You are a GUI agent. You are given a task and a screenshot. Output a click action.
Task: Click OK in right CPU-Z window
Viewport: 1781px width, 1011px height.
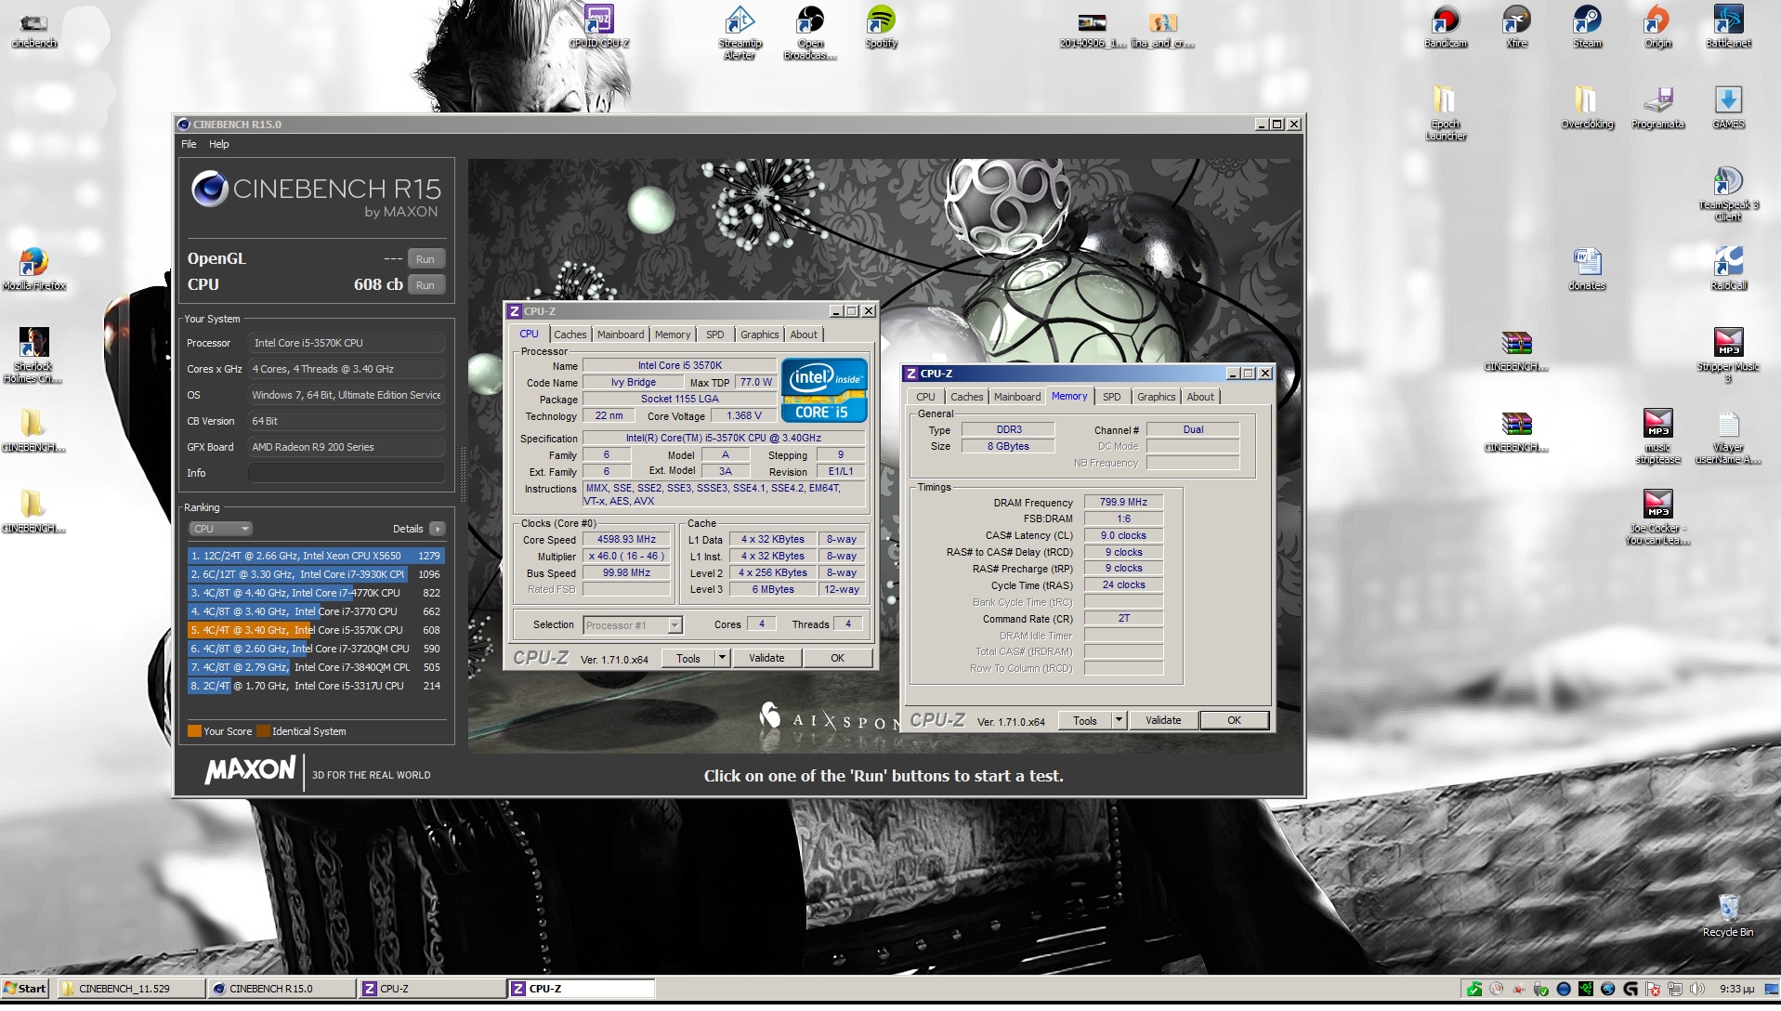tap(1235, 720)
